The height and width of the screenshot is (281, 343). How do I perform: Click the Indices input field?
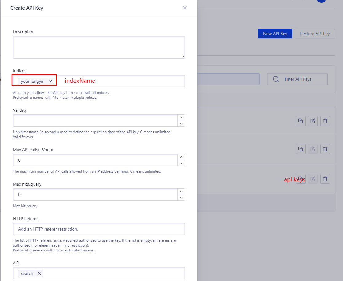coord(99,81)
